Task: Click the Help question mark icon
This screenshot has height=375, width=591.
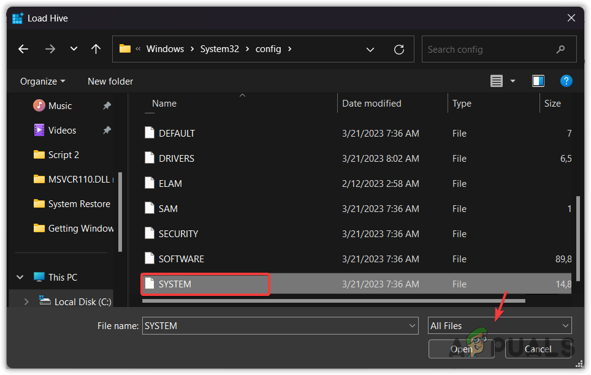Action: (566, 81)
